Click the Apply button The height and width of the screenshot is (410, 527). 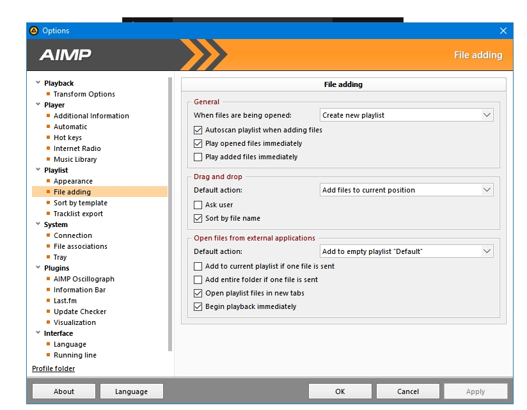[x=476, y=391]
